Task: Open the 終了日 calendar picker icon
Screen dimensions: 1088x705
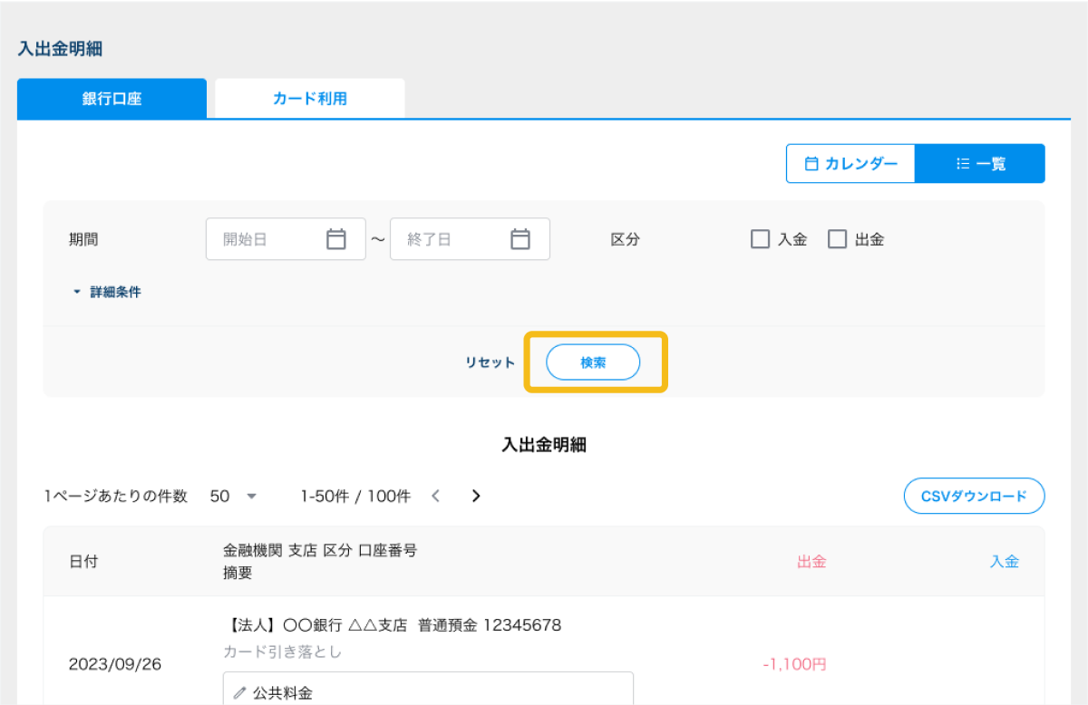Action: 520,239
